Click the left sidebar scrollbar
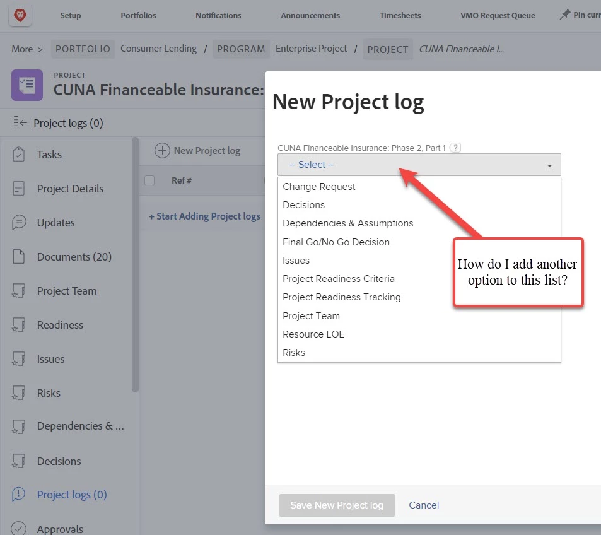Image resolution: width=601 pixels, height=535 pixels. coord(135,264)
